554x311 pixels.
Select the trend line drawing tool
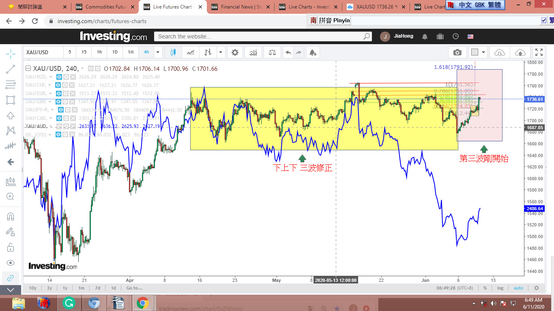point(11,69)
